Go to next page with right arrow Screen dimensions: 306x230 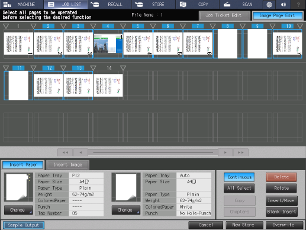tap(226, 152)
